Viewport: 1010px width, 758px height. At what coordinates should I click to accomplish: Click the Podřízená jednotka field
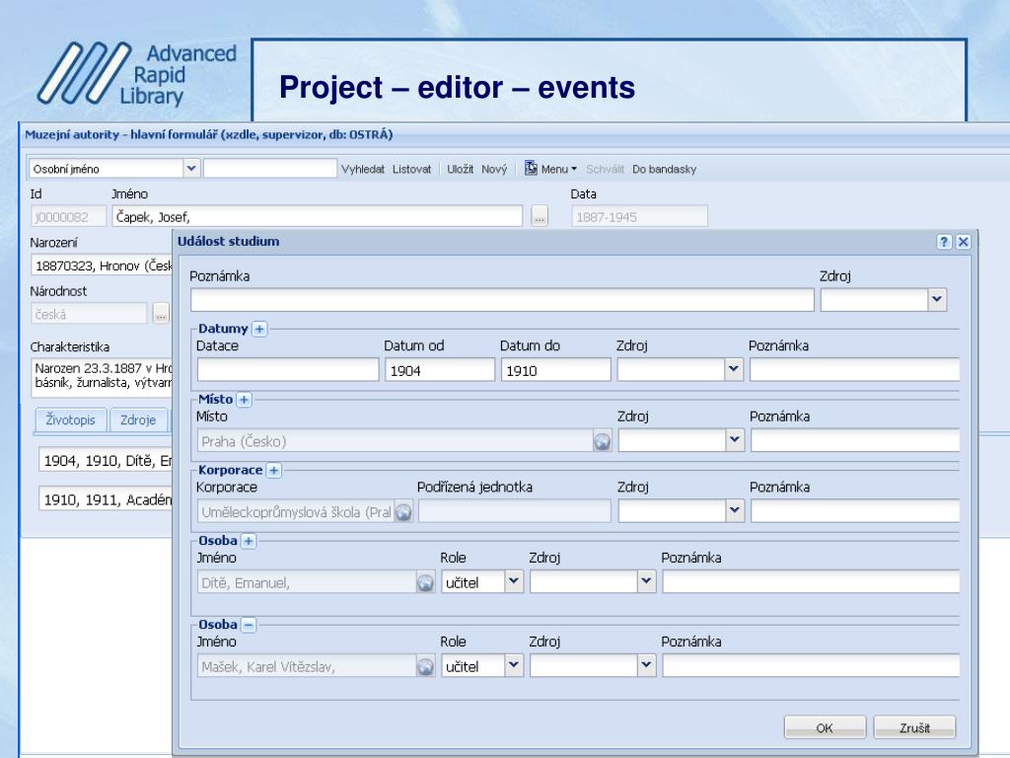pos(515,512)
